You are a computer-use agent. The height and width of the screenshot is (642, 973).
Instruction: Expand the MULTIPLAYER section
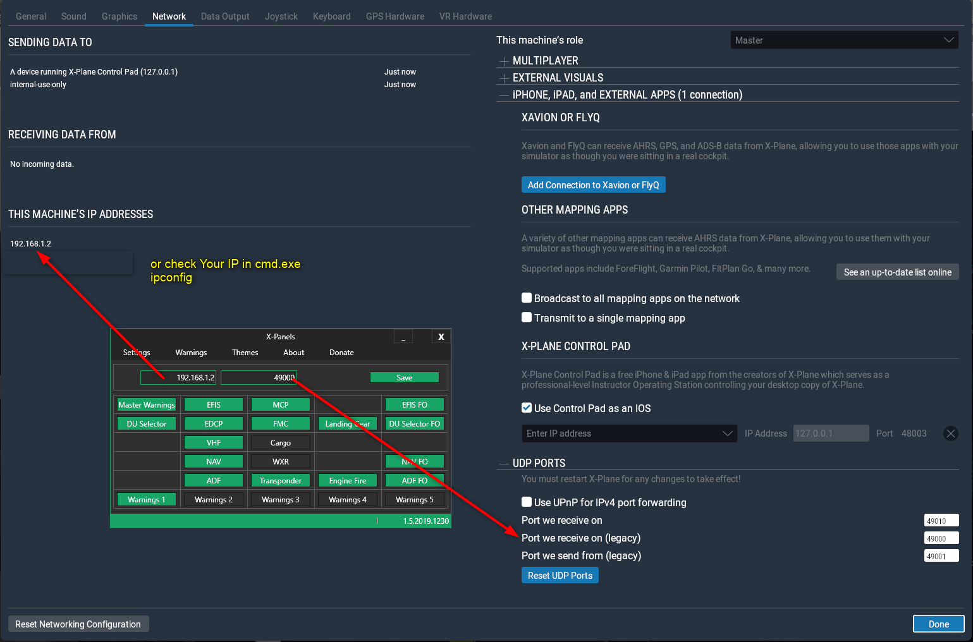click(x=503, y=61)
